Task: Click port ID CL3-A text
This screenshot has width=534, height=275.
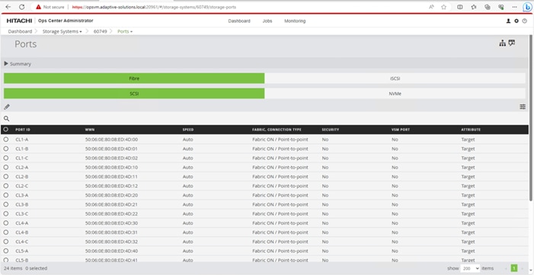Action: [x=22, y=195]
